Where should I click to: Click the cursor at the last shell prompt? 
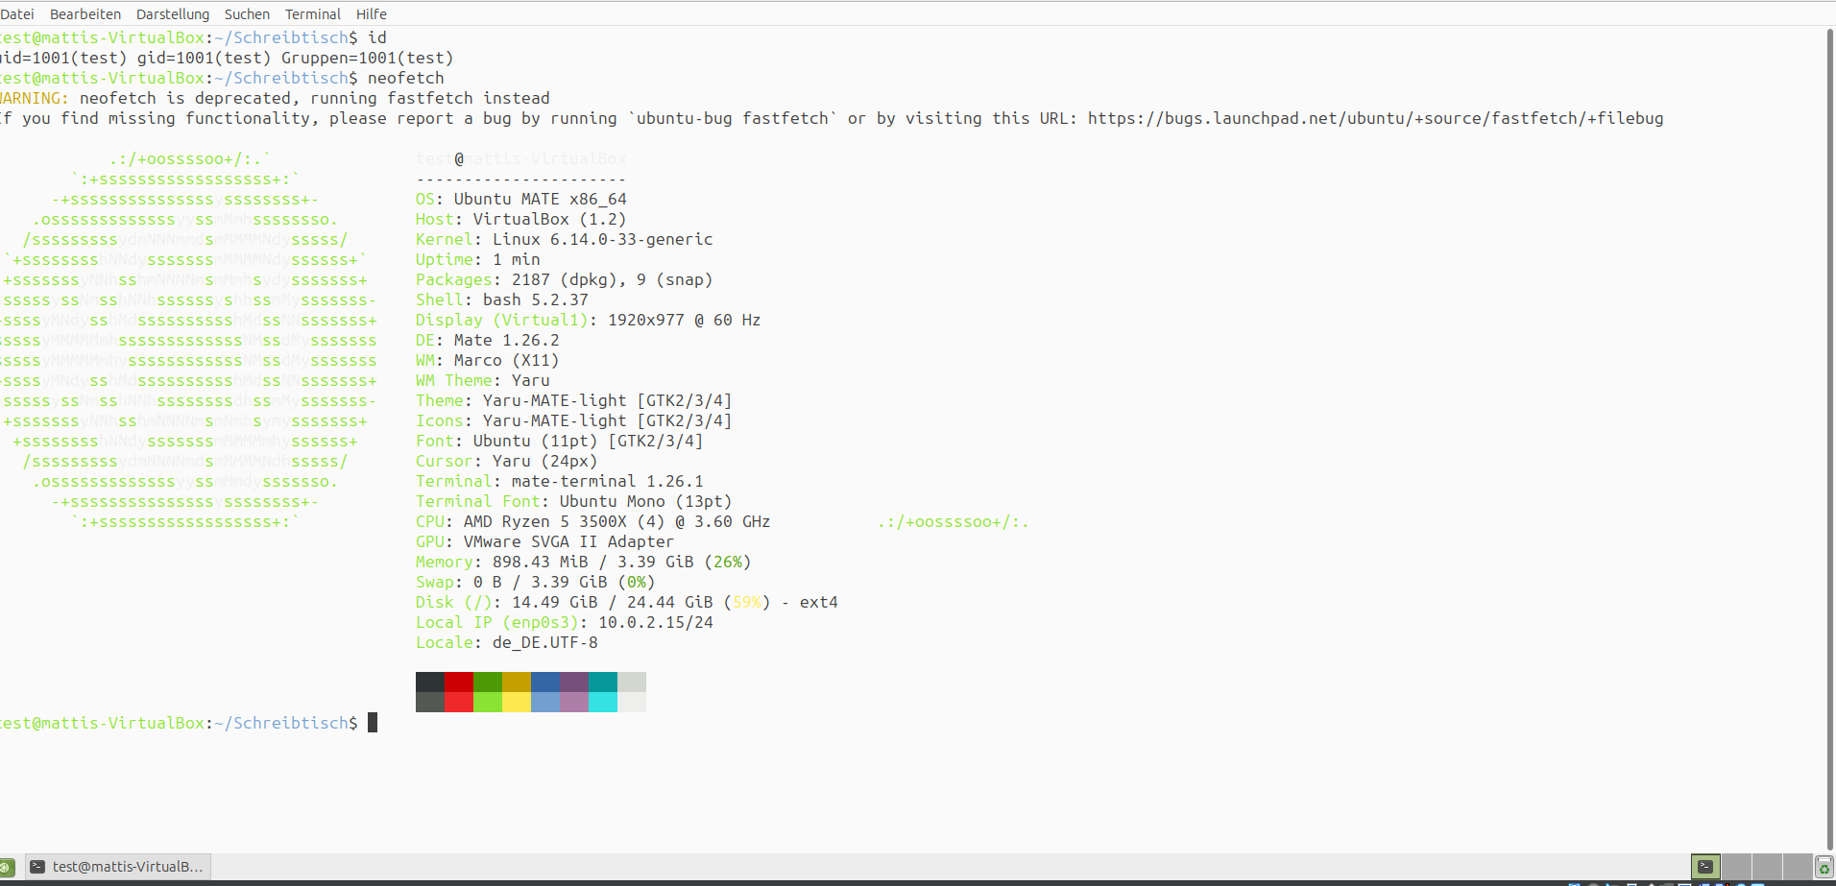(x=373, y=723)
